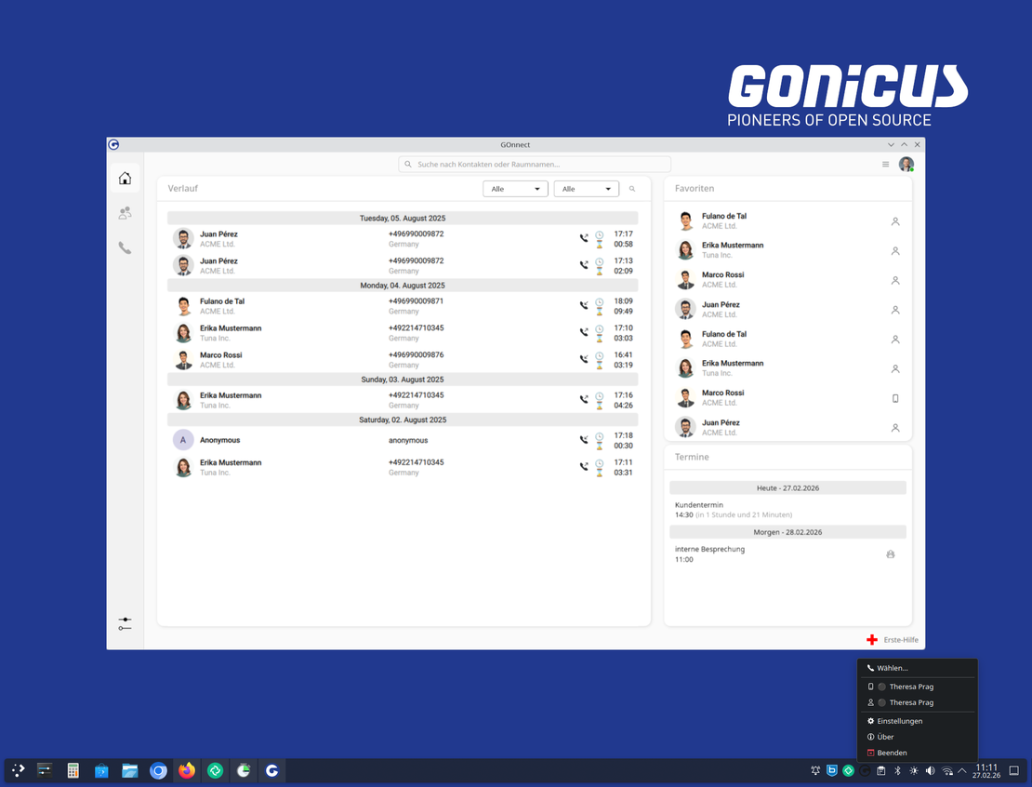This screenshot has height=787, width=1032.
Task: Expand hidden system tray icons with the arrow
Action: click(962, 770)
